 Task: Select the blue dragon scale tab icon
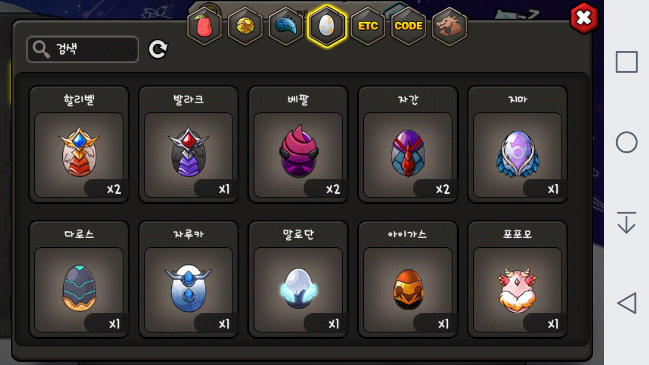(x=286, y=26)
